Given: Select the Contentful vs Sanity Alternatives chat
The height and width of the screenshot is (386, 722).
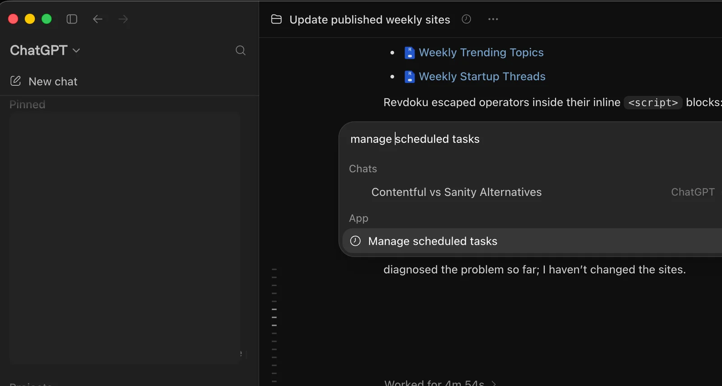Looking at the screenshot, I should 532,192.
